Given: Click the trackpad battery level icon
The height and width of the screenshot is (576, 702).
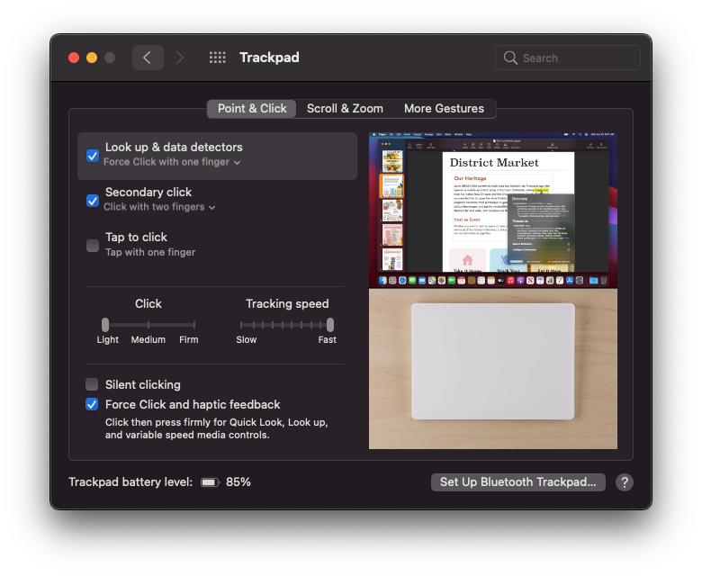Looking at the screenshot, I should coord(210,482).
